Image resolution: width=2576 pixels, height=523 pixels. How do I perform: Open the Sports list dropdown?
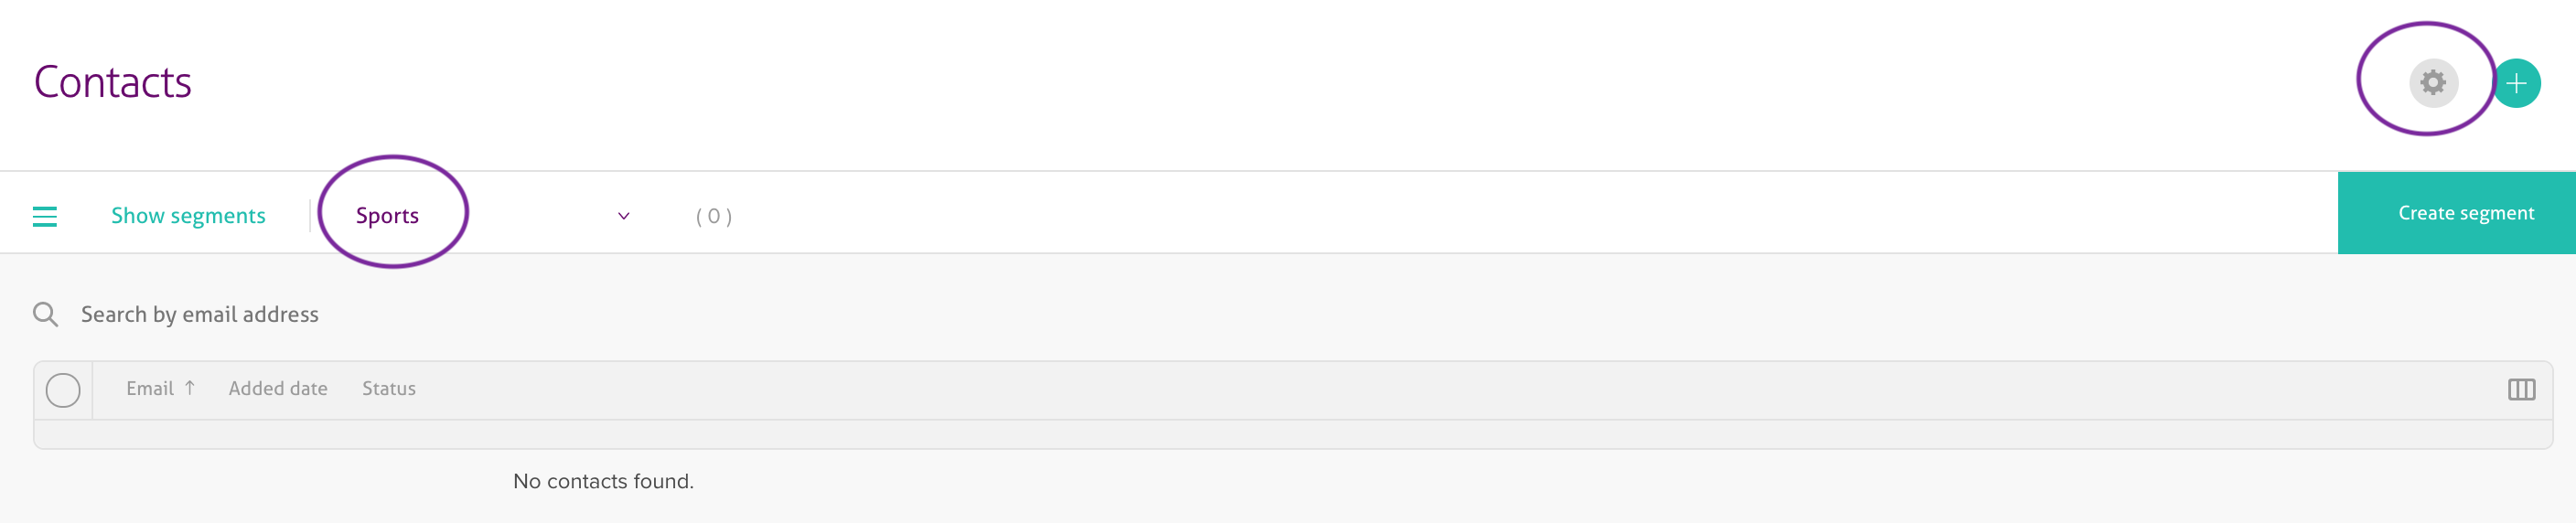tap(388, 216)
